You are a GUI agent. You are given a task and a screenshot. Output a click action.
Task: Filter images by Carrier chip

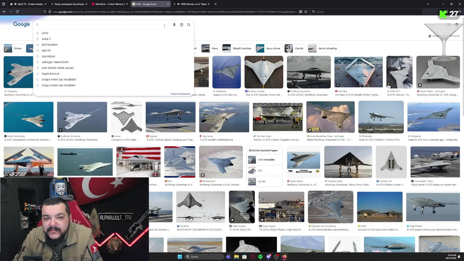coord(295,48)
